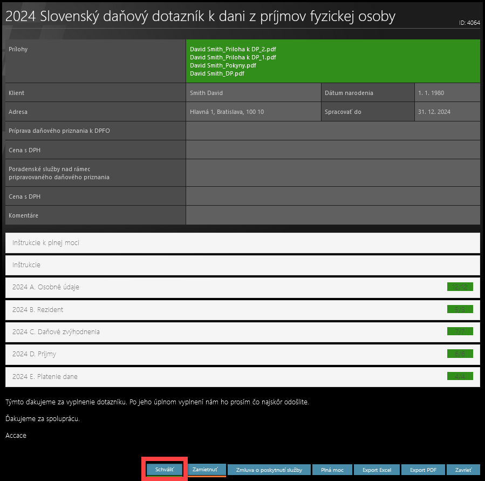Click the green 12/12 progress badge
This screenshot has width=485, height=481.
tap(460, 287)
